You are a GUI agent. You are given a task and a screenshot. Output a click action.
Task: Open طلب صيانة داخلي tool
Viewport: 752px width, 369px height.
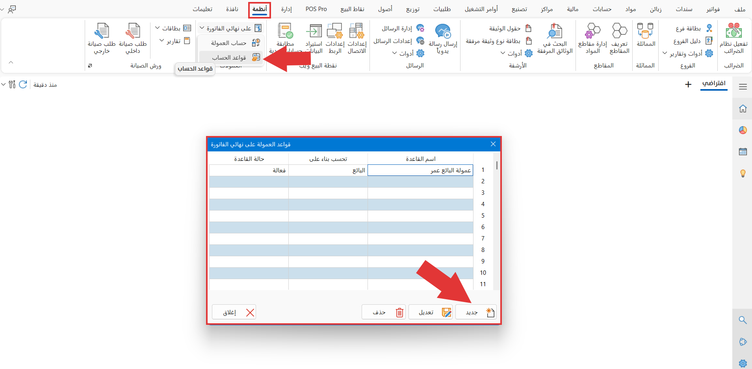(133, 38)
